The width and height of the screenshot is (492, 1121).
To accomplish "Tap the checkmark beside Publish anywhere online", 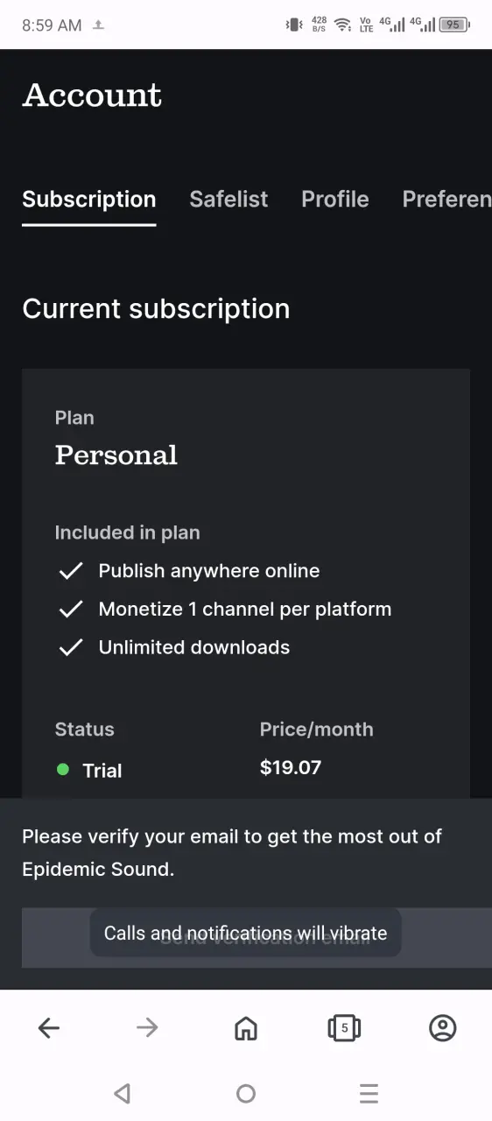I will [70, 571].
